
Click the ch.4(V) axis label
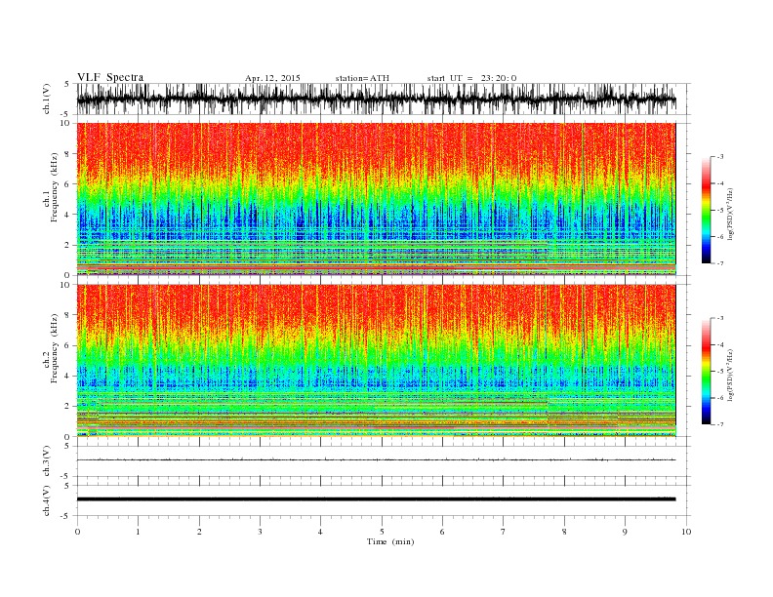47,500
